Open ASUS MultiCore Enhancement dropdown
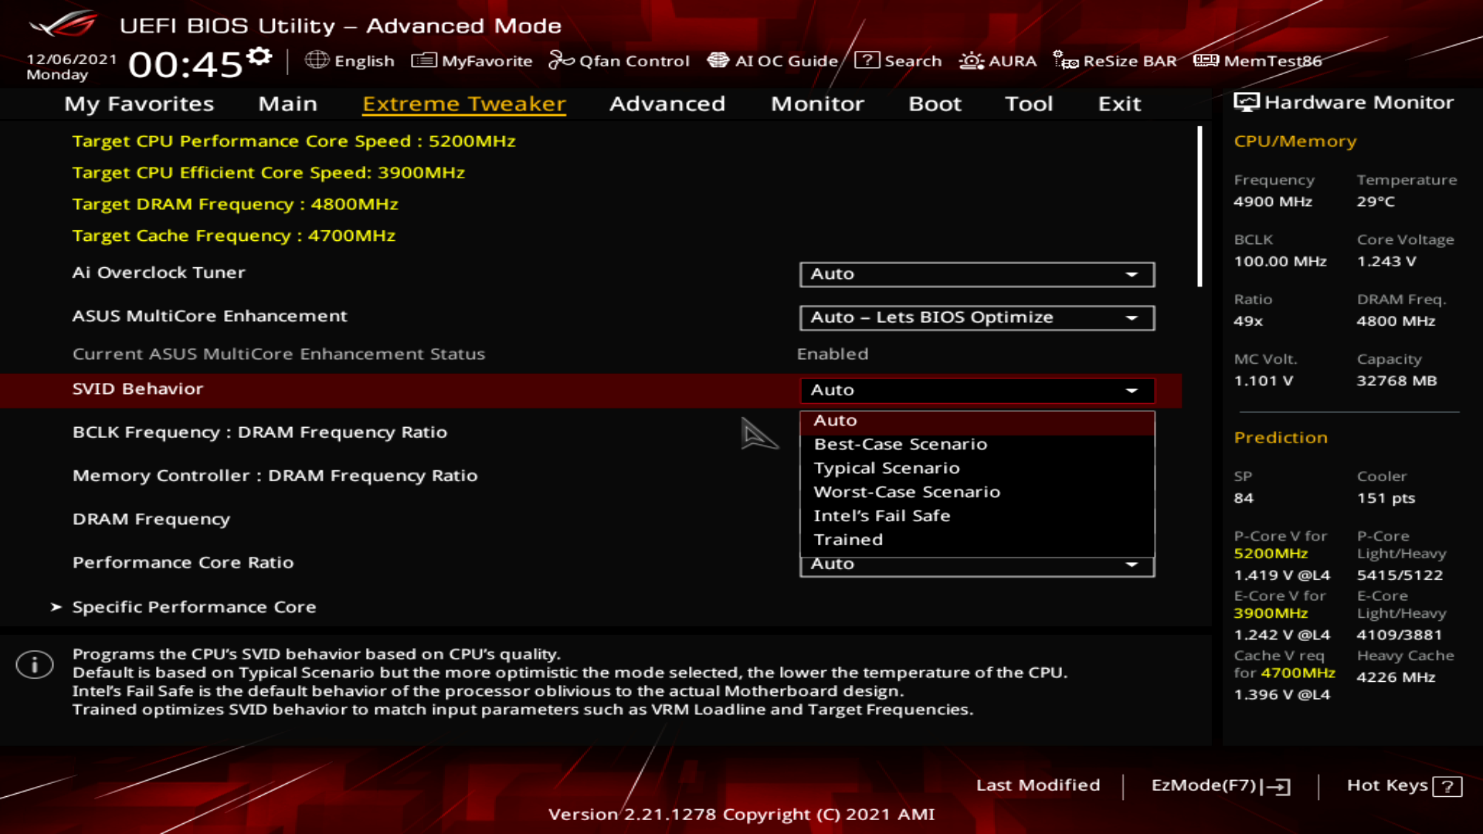 [x=977, y=317]
